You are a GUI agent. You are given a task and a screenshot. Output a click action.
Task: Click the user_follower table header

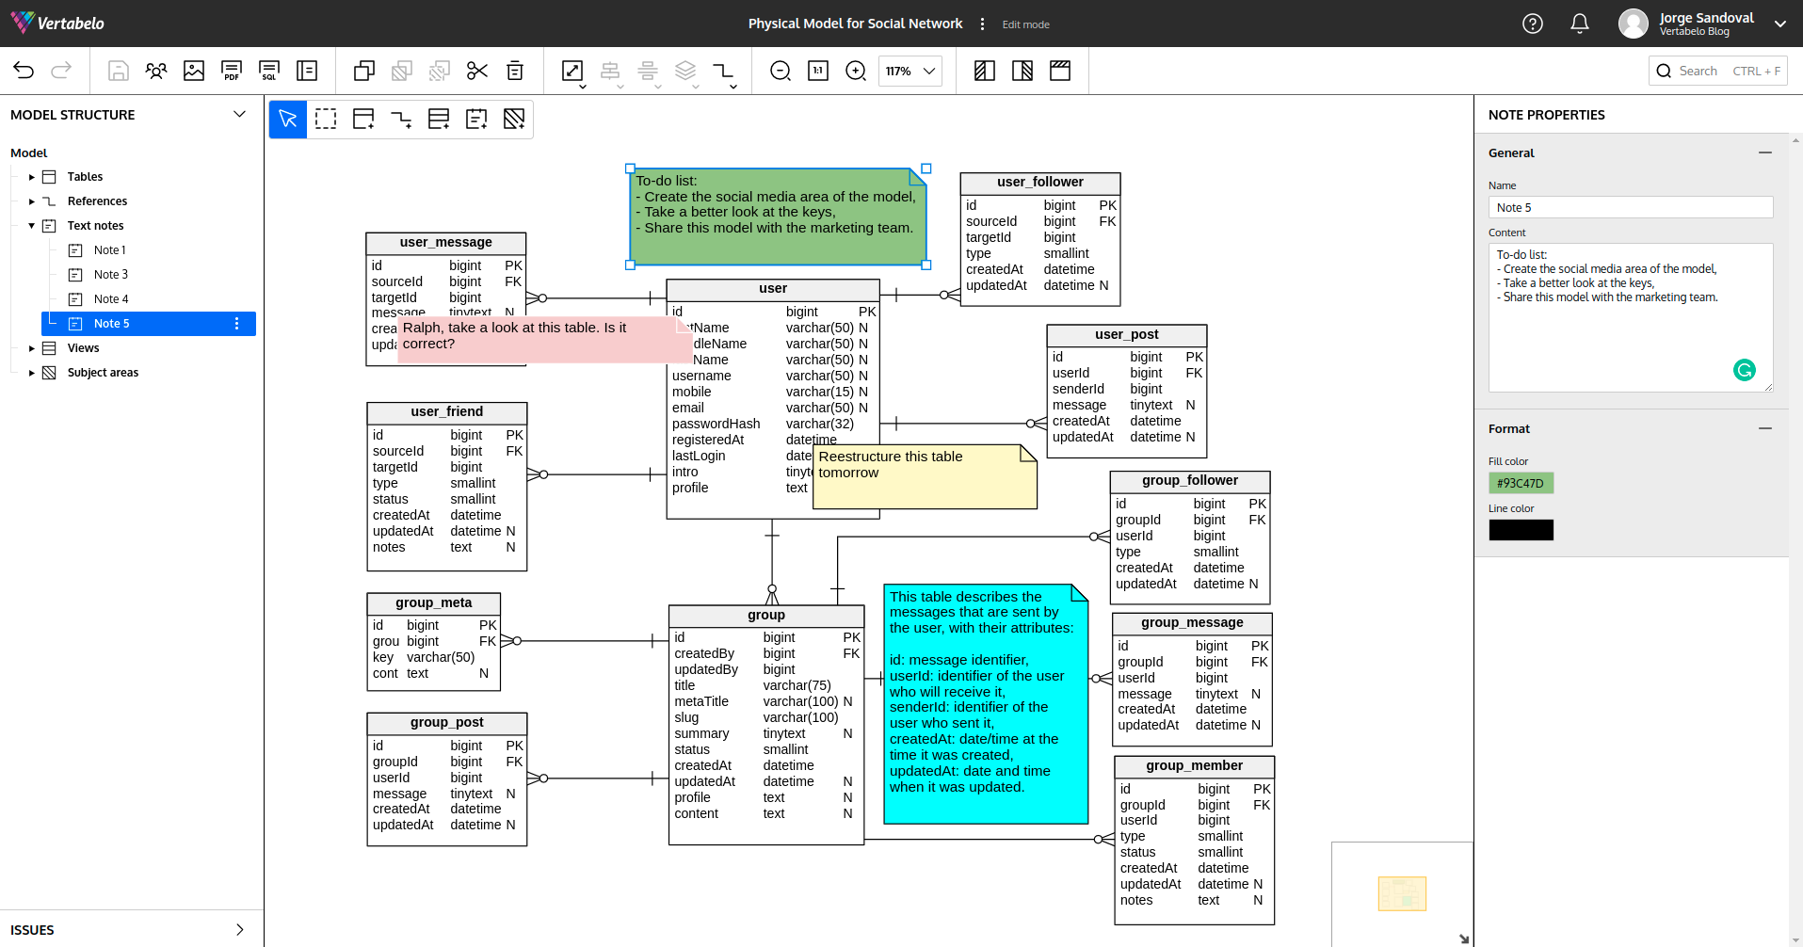1040,183
